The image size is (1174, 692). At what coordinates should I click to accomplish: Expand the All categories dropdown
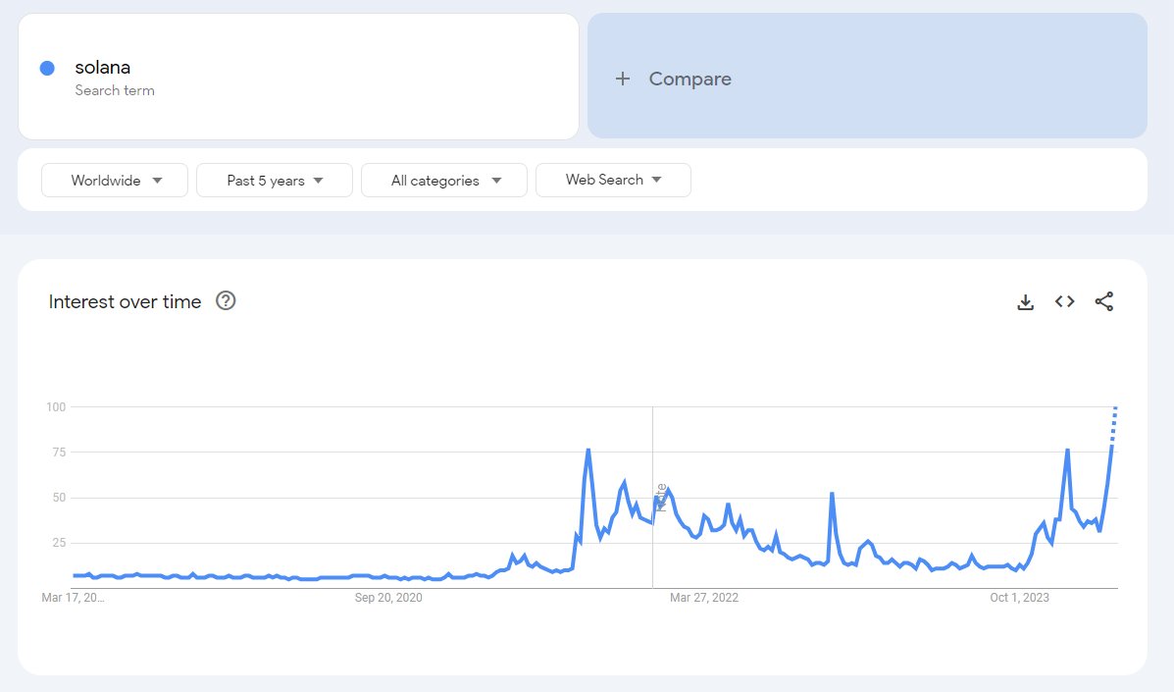coord(444,181)
